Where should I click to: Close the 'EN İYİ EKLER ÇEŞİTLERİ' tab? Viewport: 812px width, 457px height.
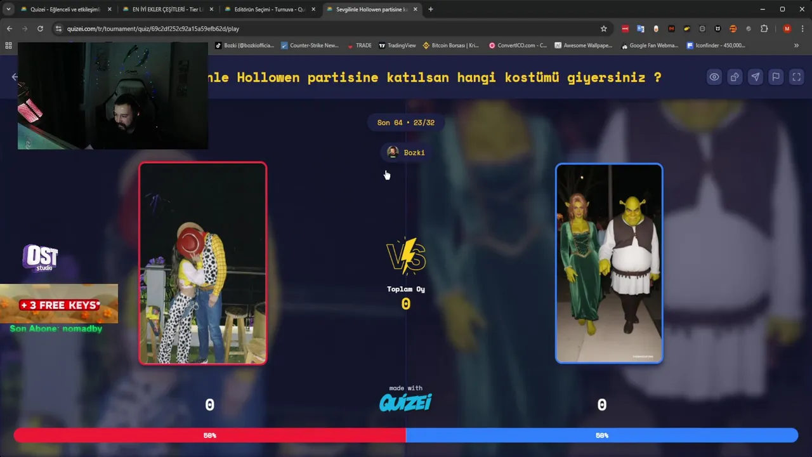point(211,10)
